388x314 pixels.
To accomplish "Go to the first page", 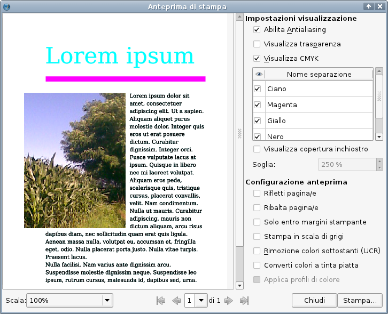I will coord(160,301).
